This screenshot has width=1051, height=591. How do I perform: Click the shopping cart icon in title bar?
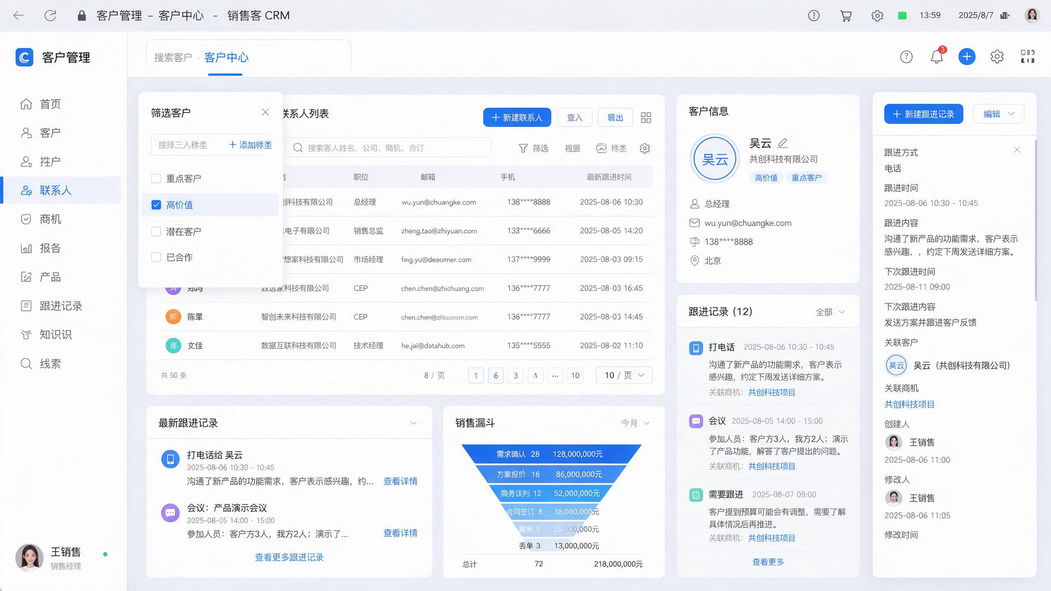846,16
